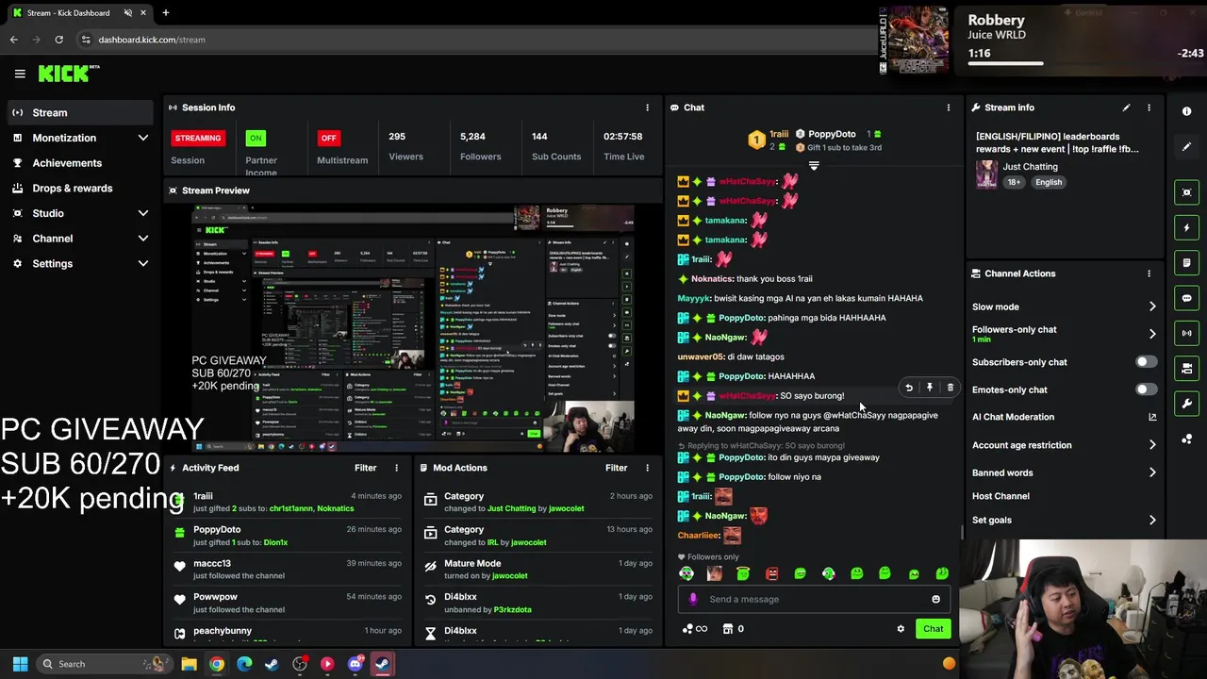Image resolution: width=1207 pixels, height=679 pixels.
Task: Pin the highlighted SO sayo burong message
Action: coord(929,388)
